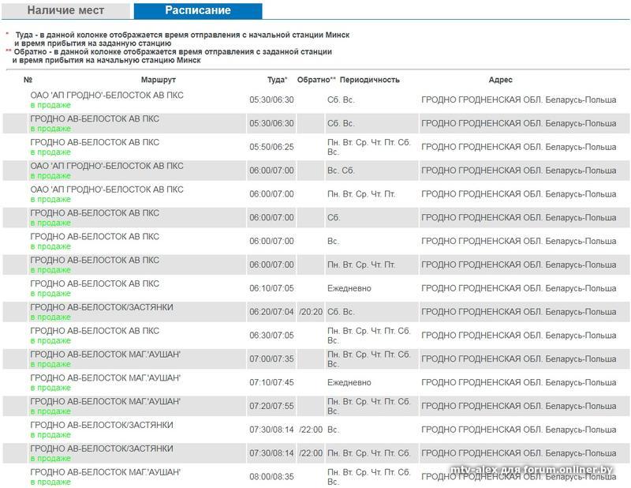The height and width of the screenshot is (488, 631).
Task: Open the БЕЛОСТОК АВ ПКС route departing at 06:10
Action: (x=95, y=283)
